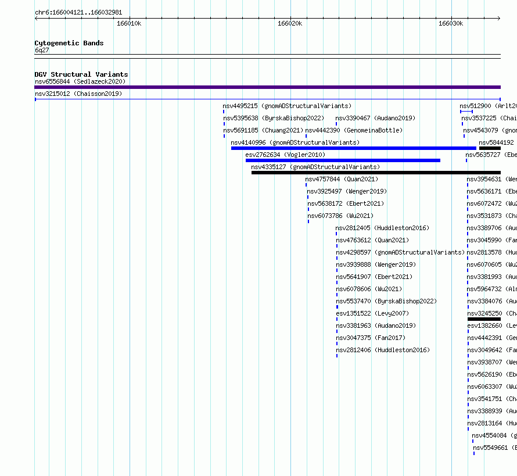This screenshot has width=517, height=476.
Task: Open nsv4140996 (gnomADStructuralVariants) label
Action: pos(295,142)
